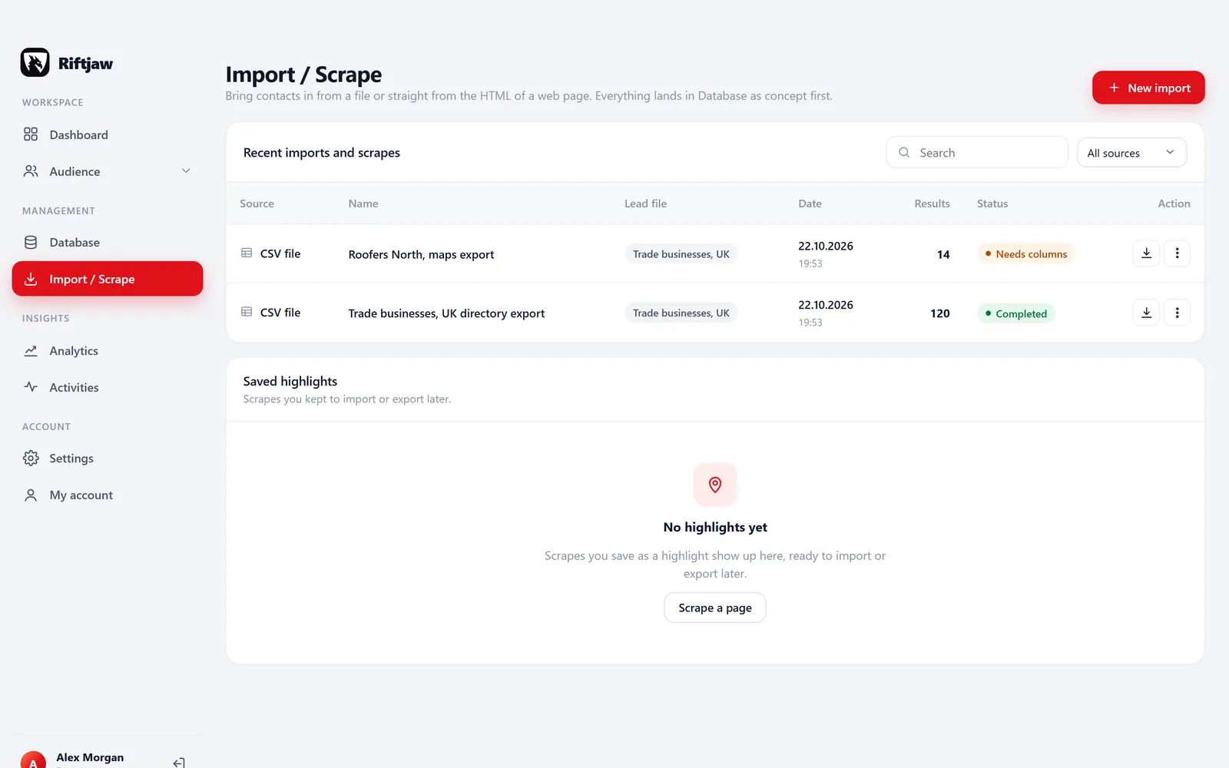
Task: Click the results value 14
Action: pyautogui.click(x=943, y=254)
